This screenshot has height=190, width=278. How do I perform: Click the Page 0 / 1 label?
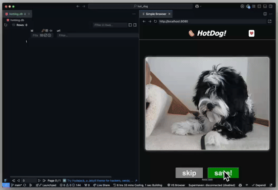pos(54,181)
